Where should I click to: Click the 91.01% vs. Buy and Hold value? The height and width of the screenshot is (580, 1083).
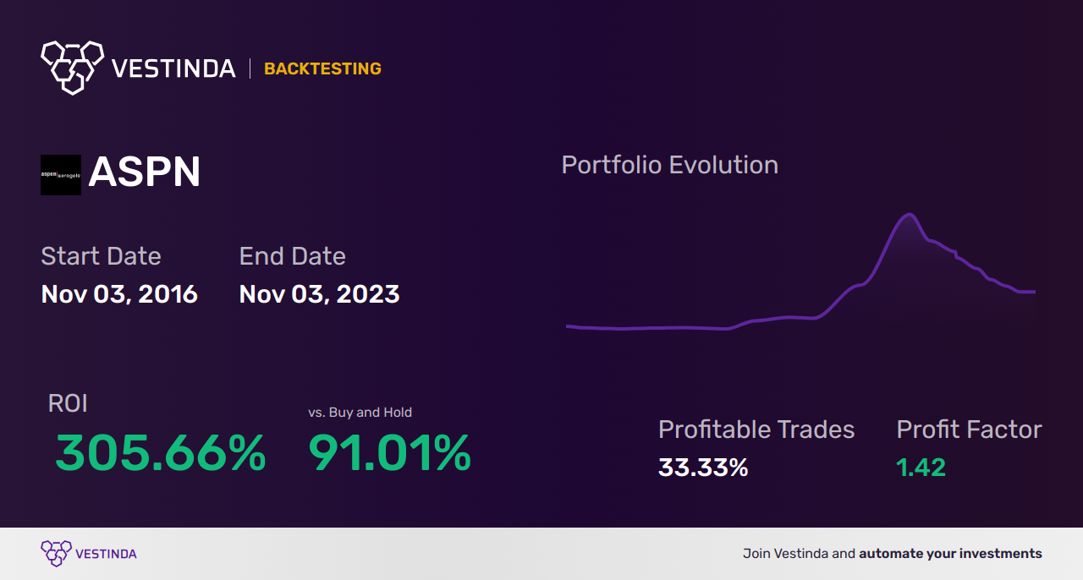click(x=389, y=453)
